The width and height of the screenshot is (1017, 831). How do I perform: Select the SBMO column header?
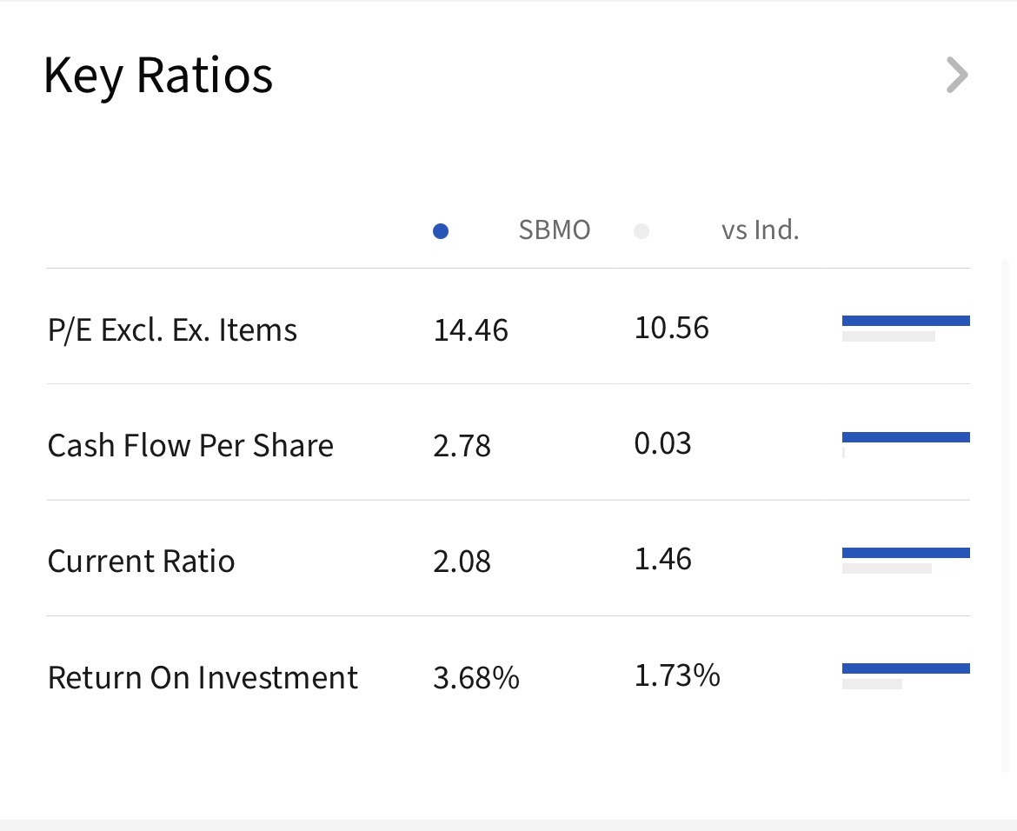554,230
